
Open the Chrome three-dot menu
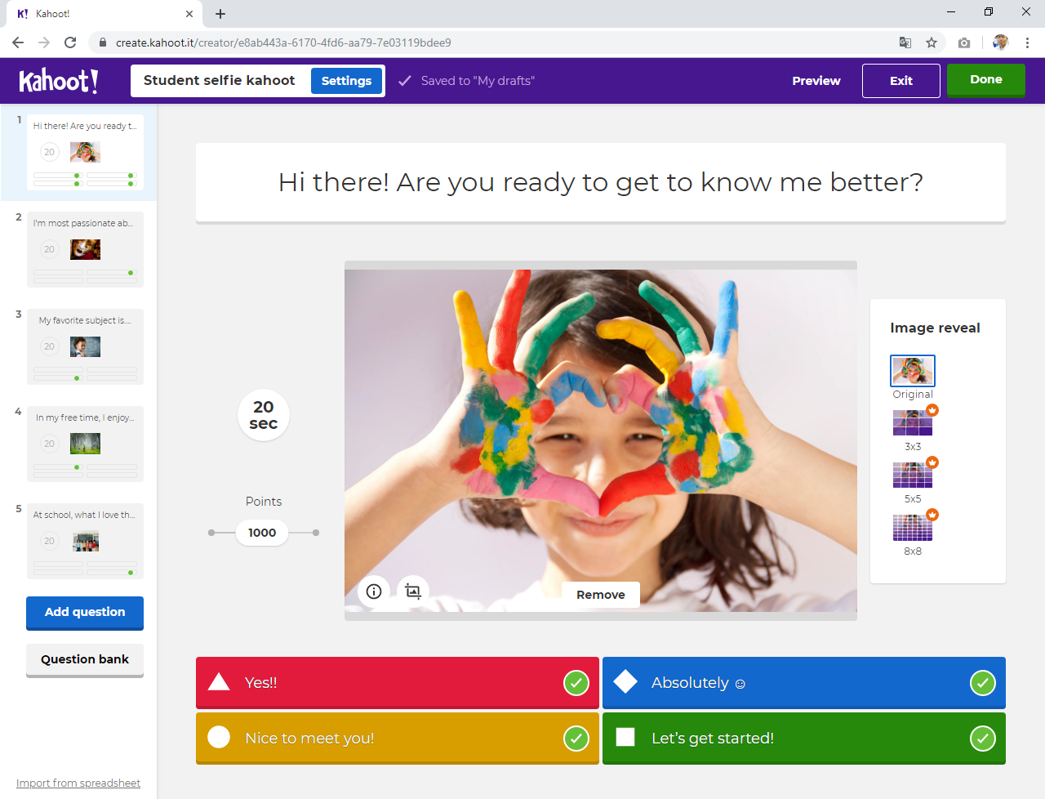pyautogui.click(x=1027, y=42)
